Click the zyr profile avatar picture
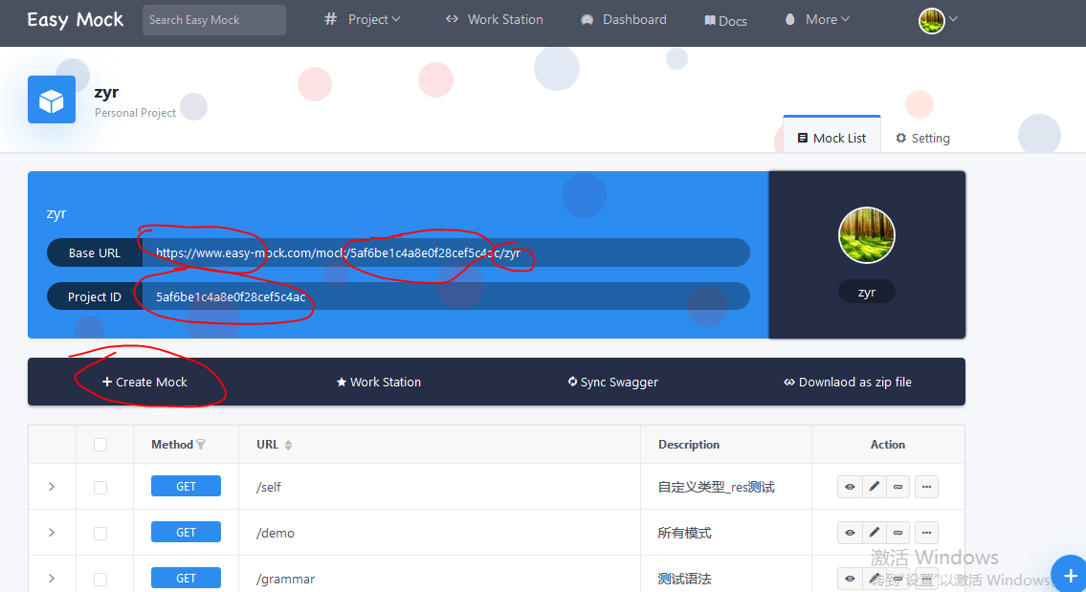The height and width of the screenshot is (592, 1086). point(866,234)
